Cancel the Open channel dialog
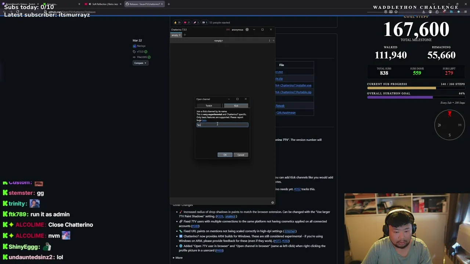Screen dimensions: 470x264 241,155
